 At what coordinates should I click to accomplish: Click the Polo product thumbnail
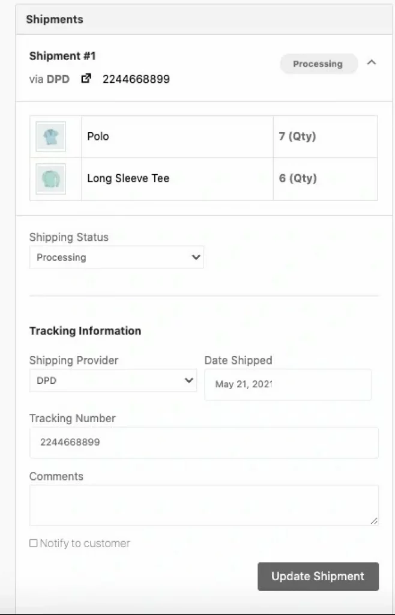tap(51, 136)
